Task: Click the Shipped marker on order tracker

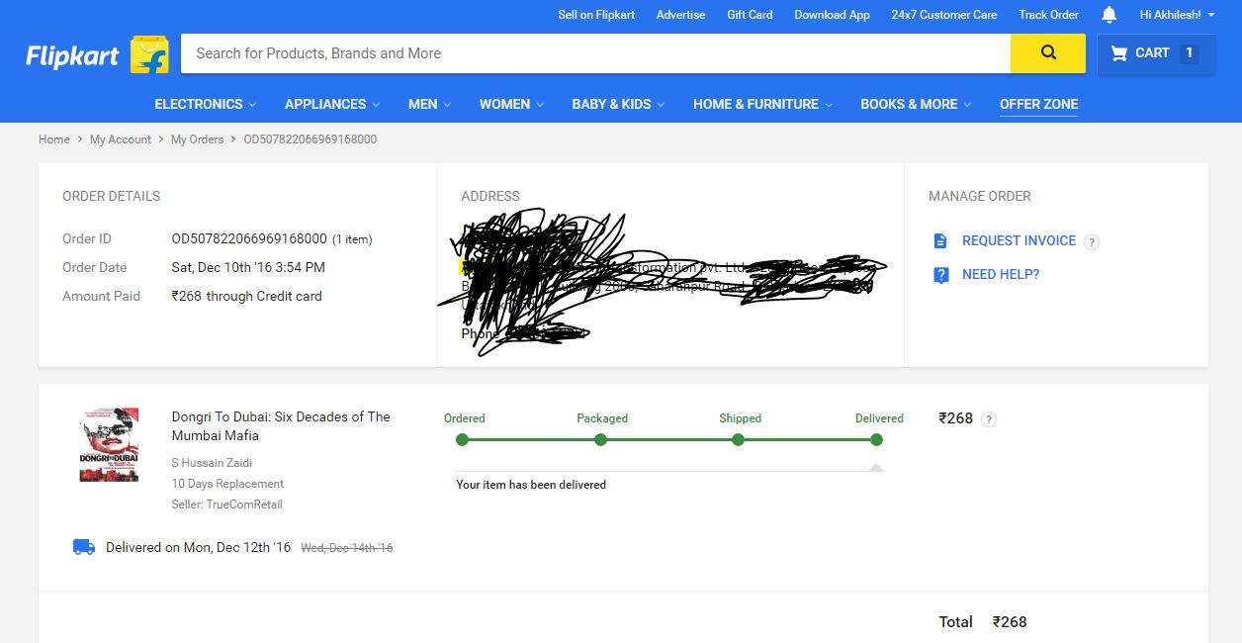Action: (739, 439)
